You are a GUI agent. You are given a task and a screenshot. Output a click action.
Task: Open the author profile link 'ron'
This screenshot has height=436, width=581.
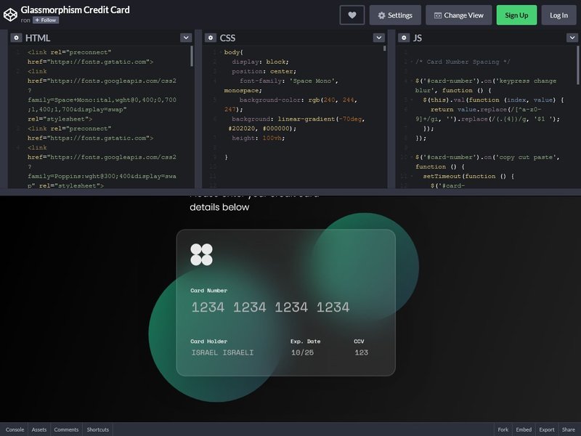(25, 20)
